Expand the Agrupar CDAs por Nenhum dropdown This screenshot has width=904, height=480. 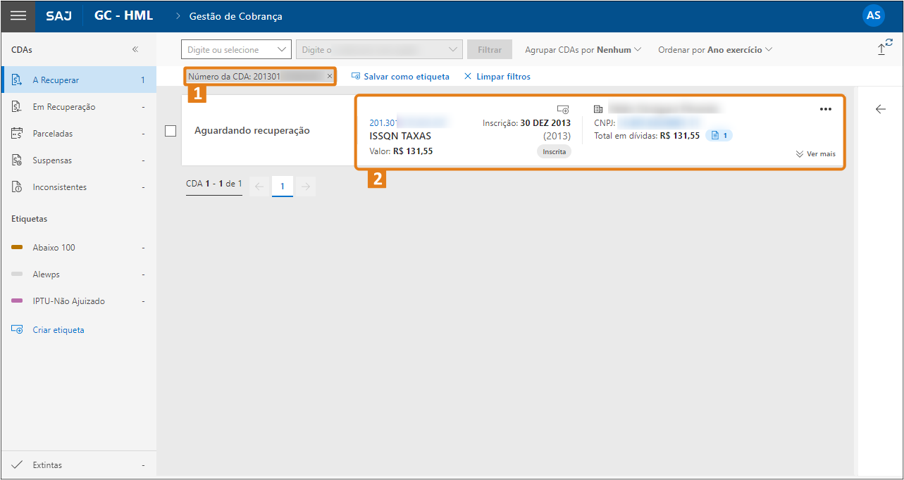(583, 50)
